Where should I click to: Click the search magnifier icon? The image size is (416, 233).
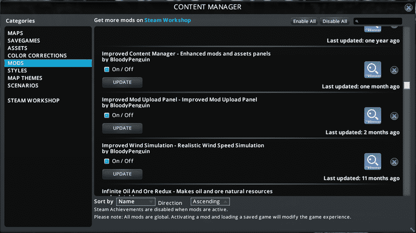(358, 21)
